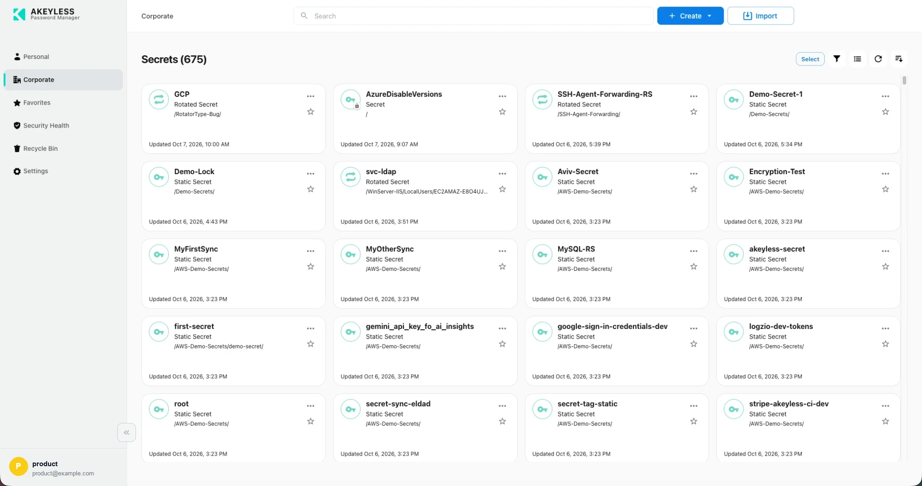The height and width of the screenshot is (486, 922).
Task: Toggle favorite star on Aviv-Secret
Action: coord(694,189)
